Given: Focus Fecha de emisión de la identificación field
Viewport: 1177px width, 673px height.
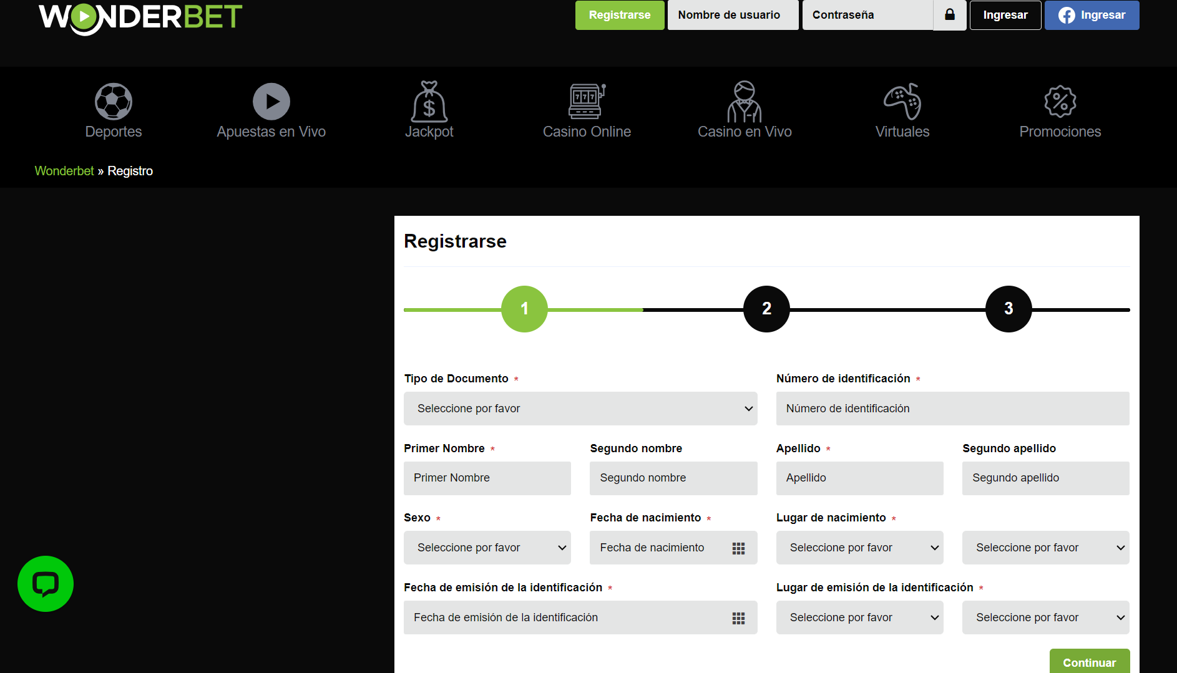Looking at the screenshot, I should click(580, 617).
